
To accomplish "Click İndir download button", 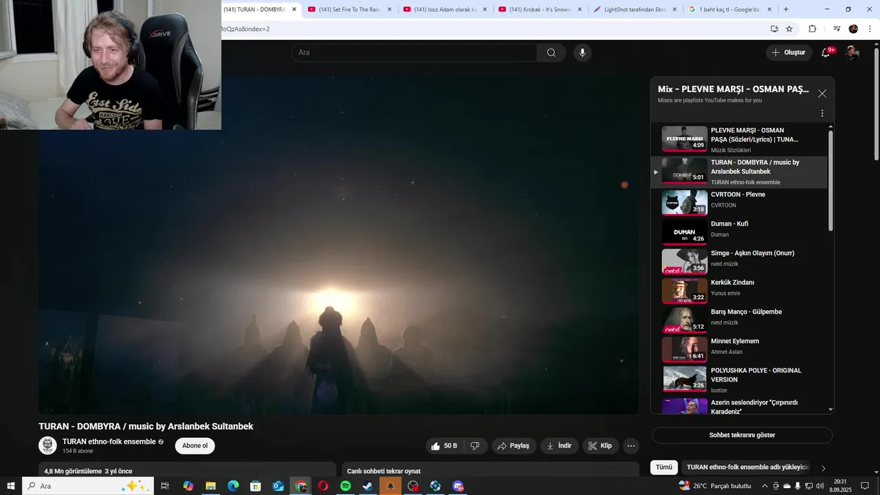I will point(560,446).
